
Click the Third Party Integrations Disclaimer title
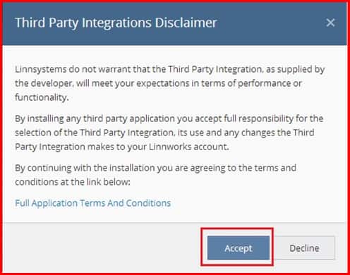click(x=116, y=23)
